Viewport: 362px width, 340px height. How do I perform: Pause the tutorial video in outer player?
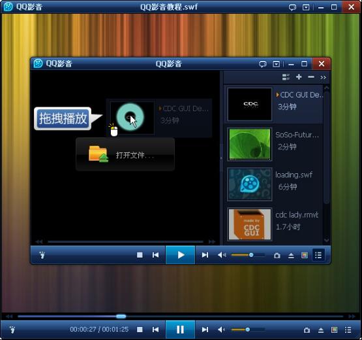click(180, 330)
